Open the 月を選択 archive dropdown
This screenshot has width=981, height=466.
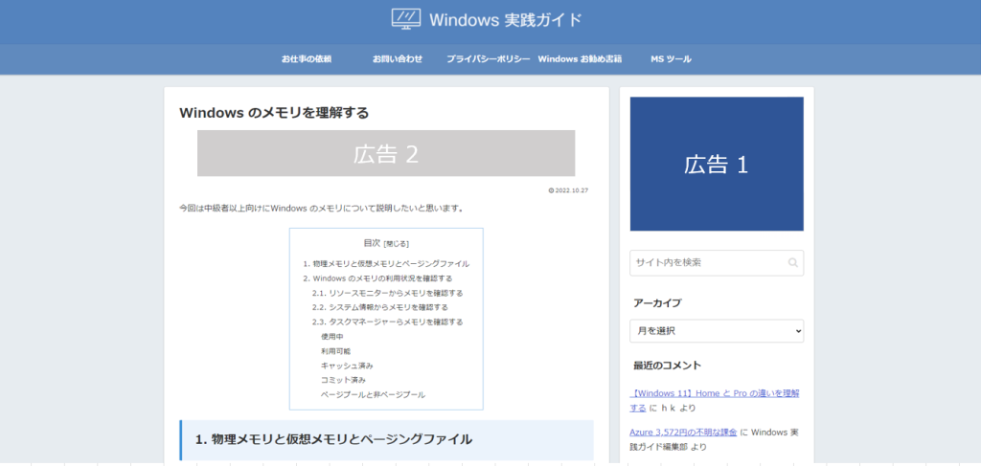click(717, 331)
